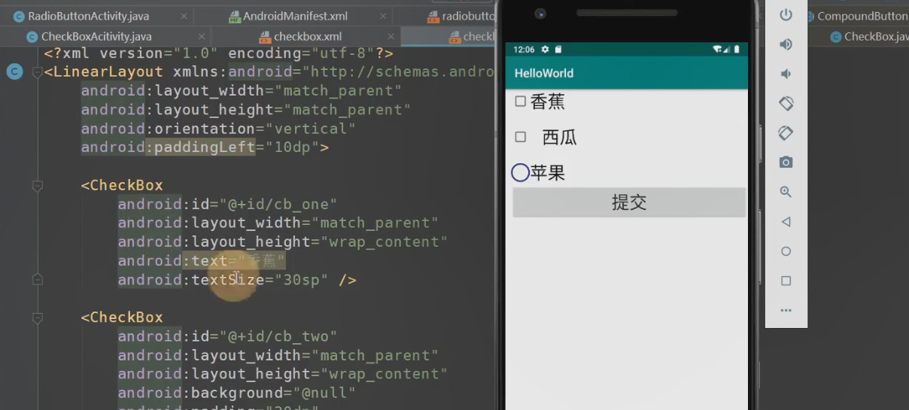The width and height of the screenshot is (909, 410).
Task: Click the android:background="@null" line
Action: click(x=236, y=393)
